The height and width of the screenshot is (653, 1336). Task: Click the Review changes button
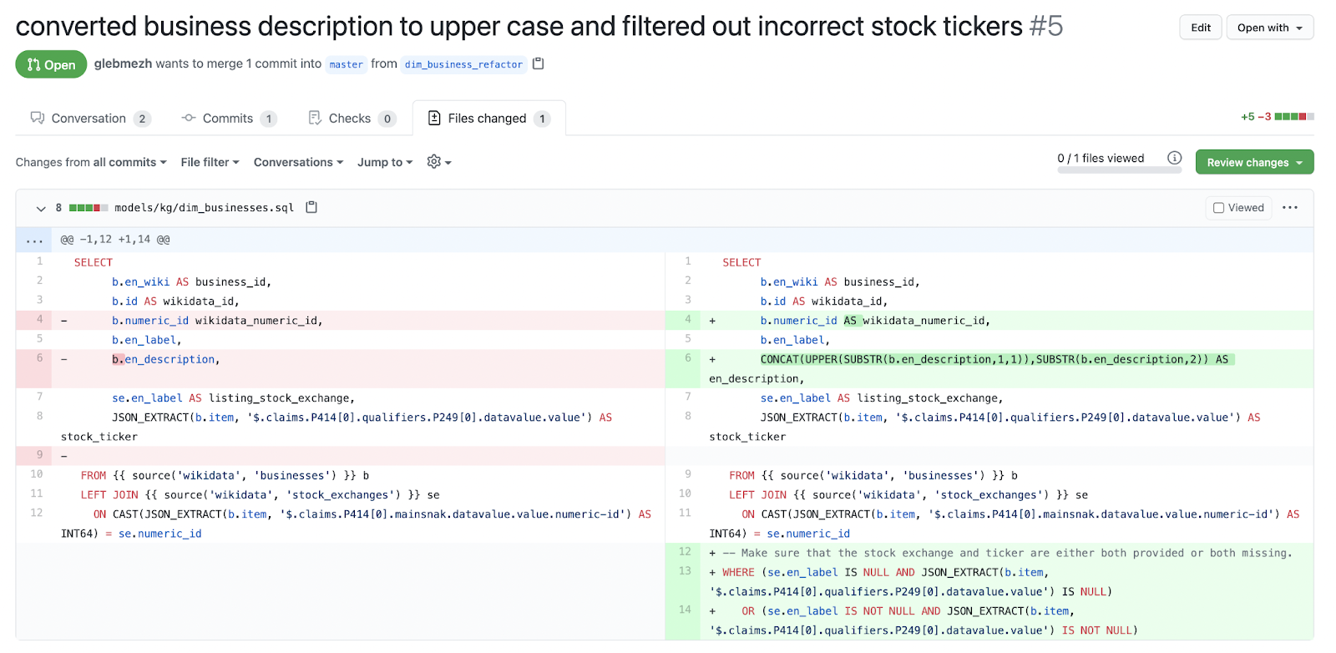pos(1254,163)
